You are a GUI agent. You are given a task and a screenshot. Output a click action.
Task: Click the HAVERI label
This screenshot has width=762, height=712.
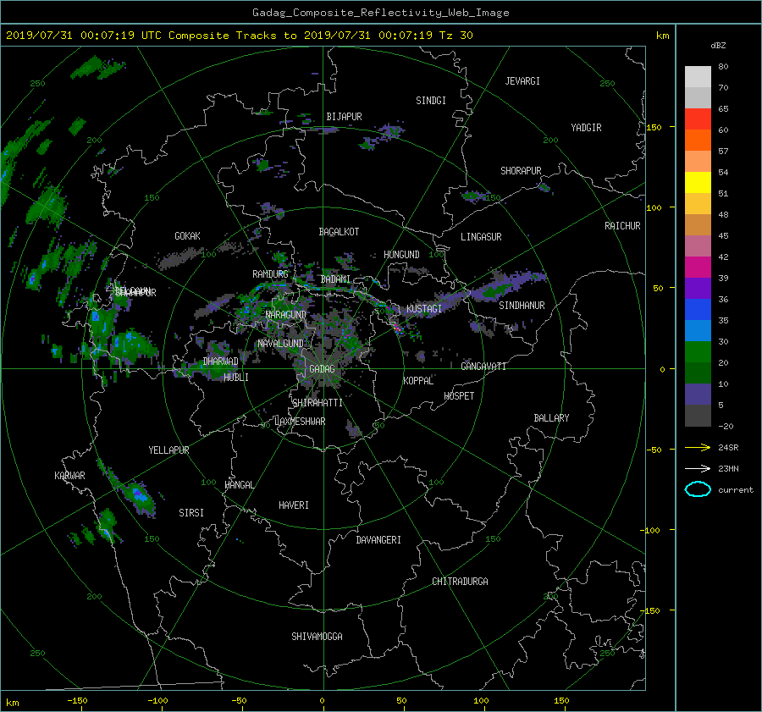tap(294, 505)
